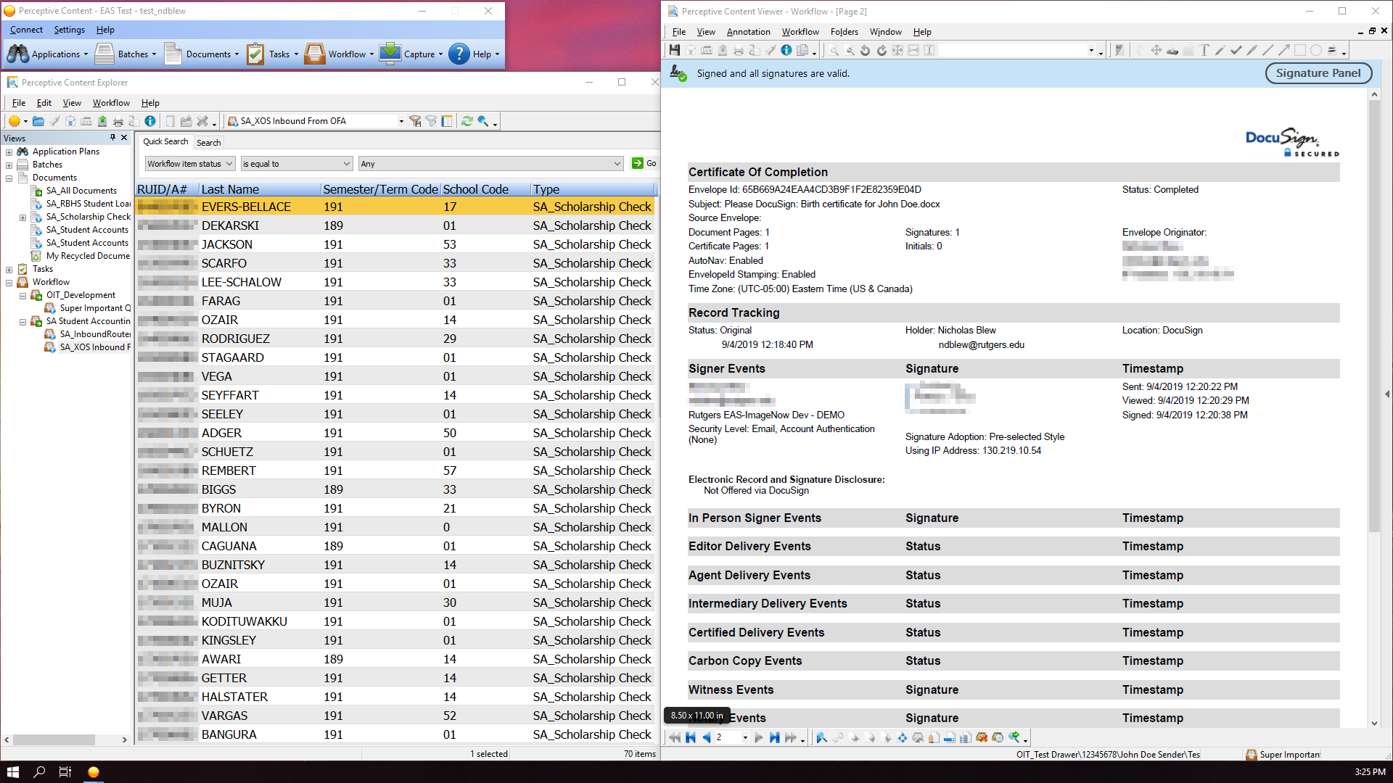Switch to the Search tab
The image size is (1393, 783).
click(209, 142)
